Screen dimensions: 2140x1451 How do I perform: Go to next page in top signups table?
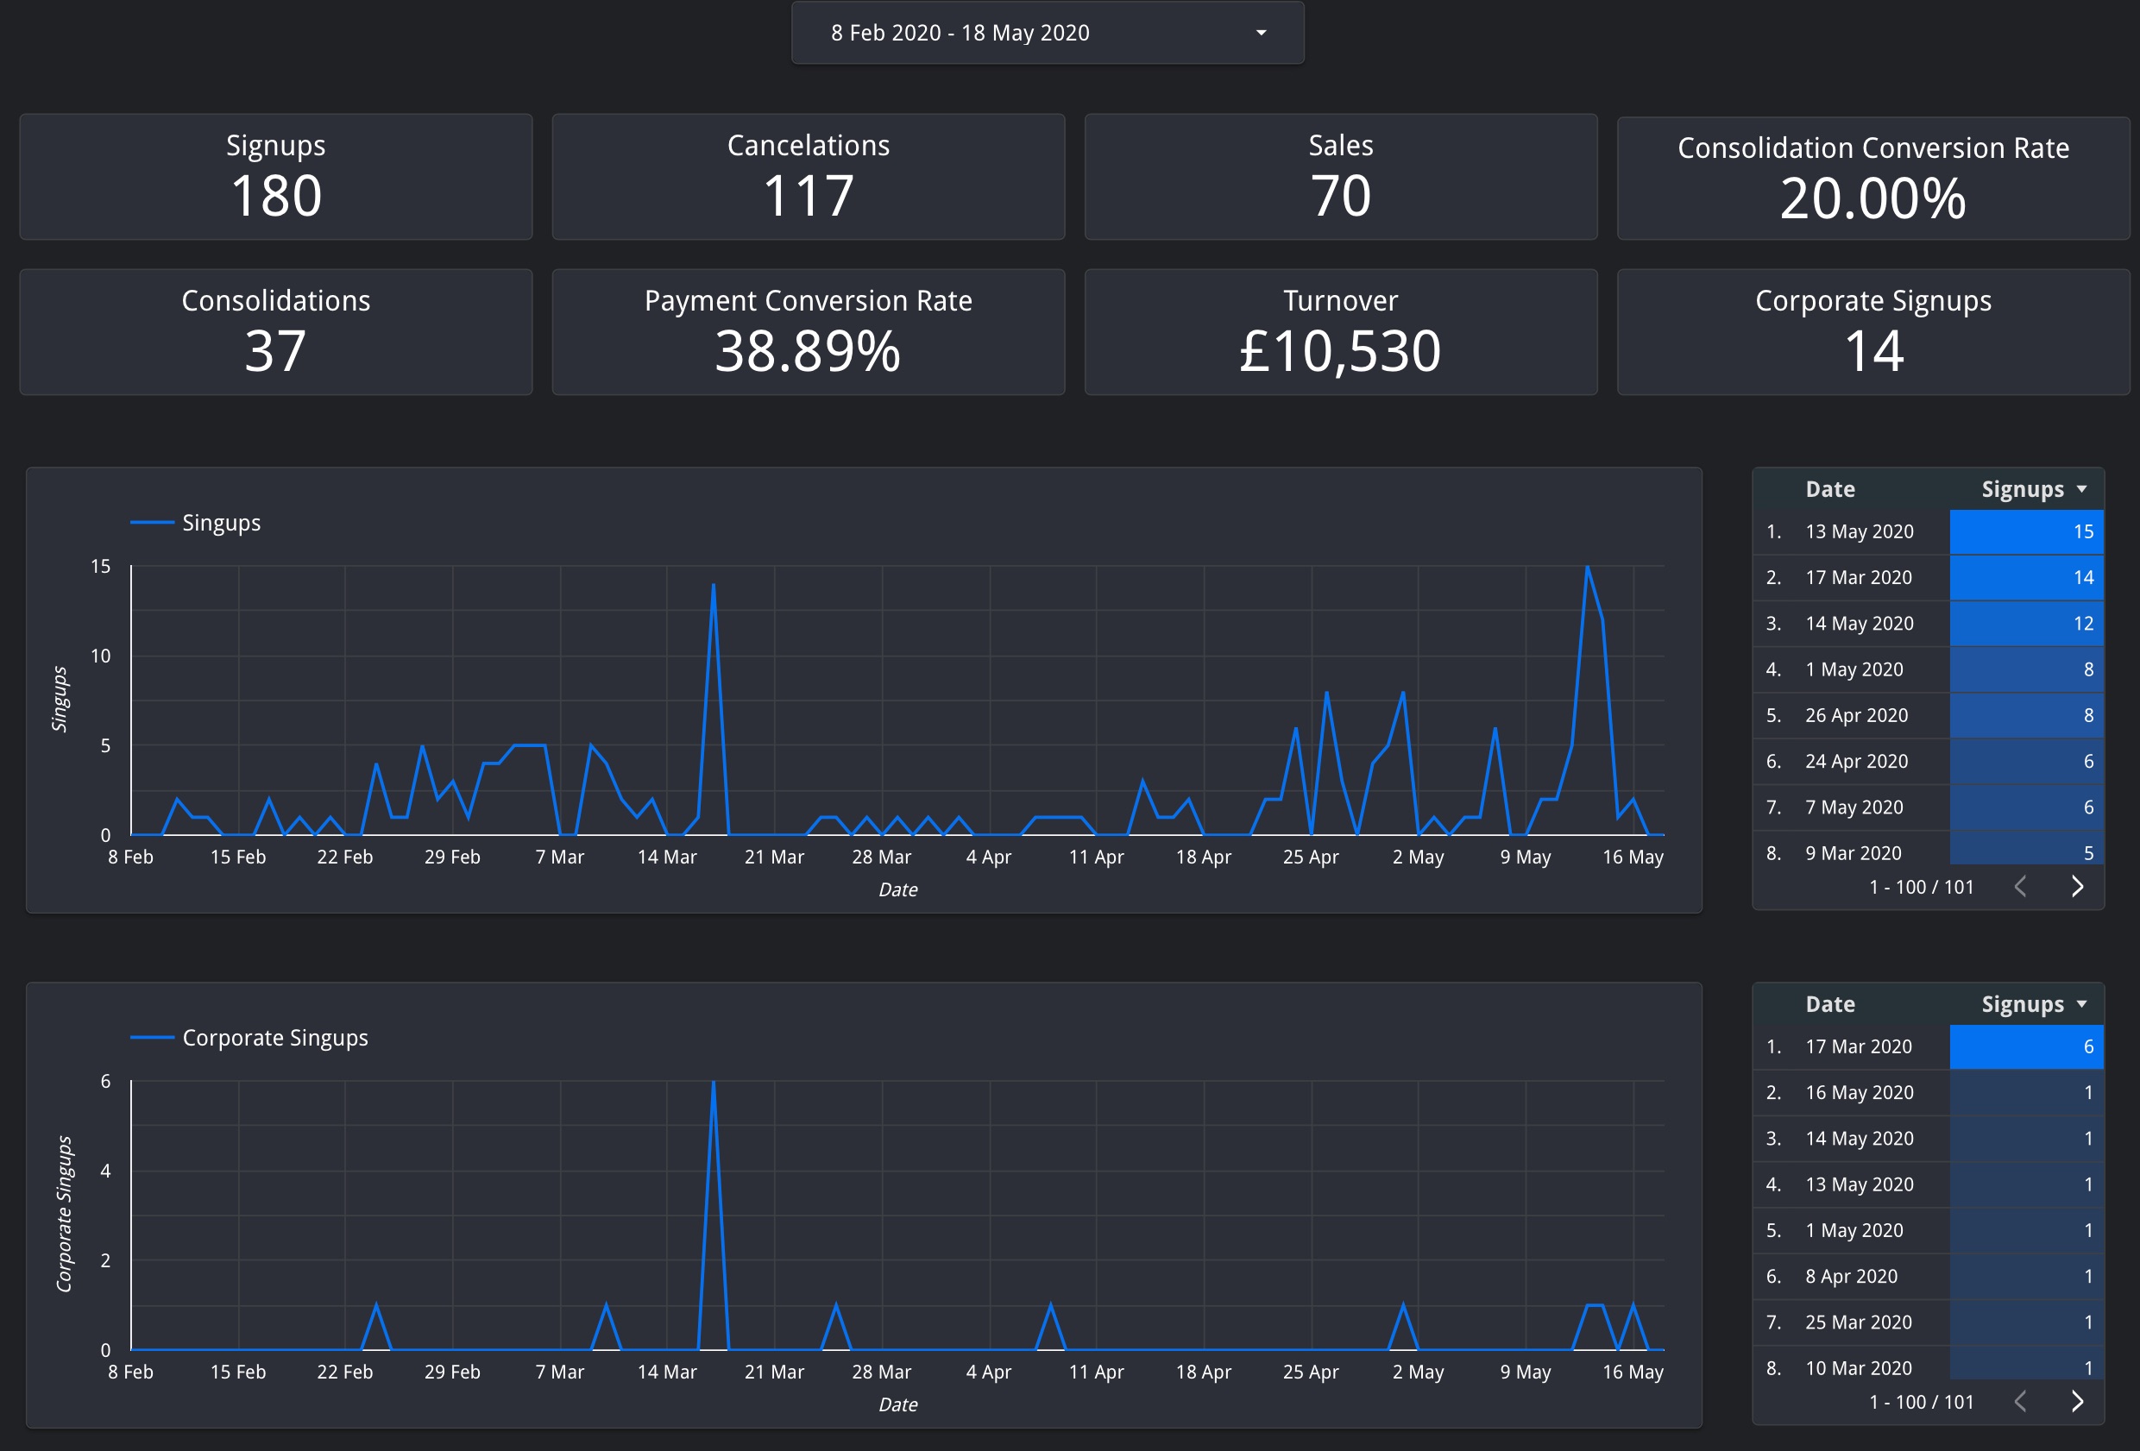(x=2076, y=887)
